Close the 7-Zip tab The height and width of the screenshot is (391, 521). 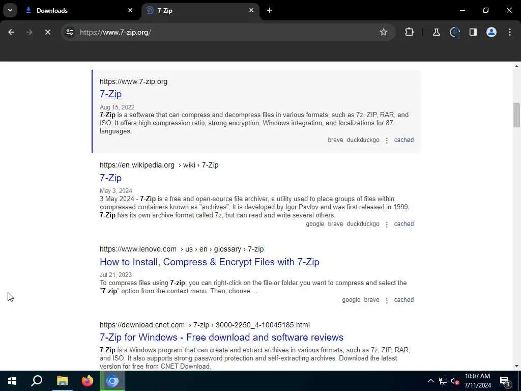251,10
